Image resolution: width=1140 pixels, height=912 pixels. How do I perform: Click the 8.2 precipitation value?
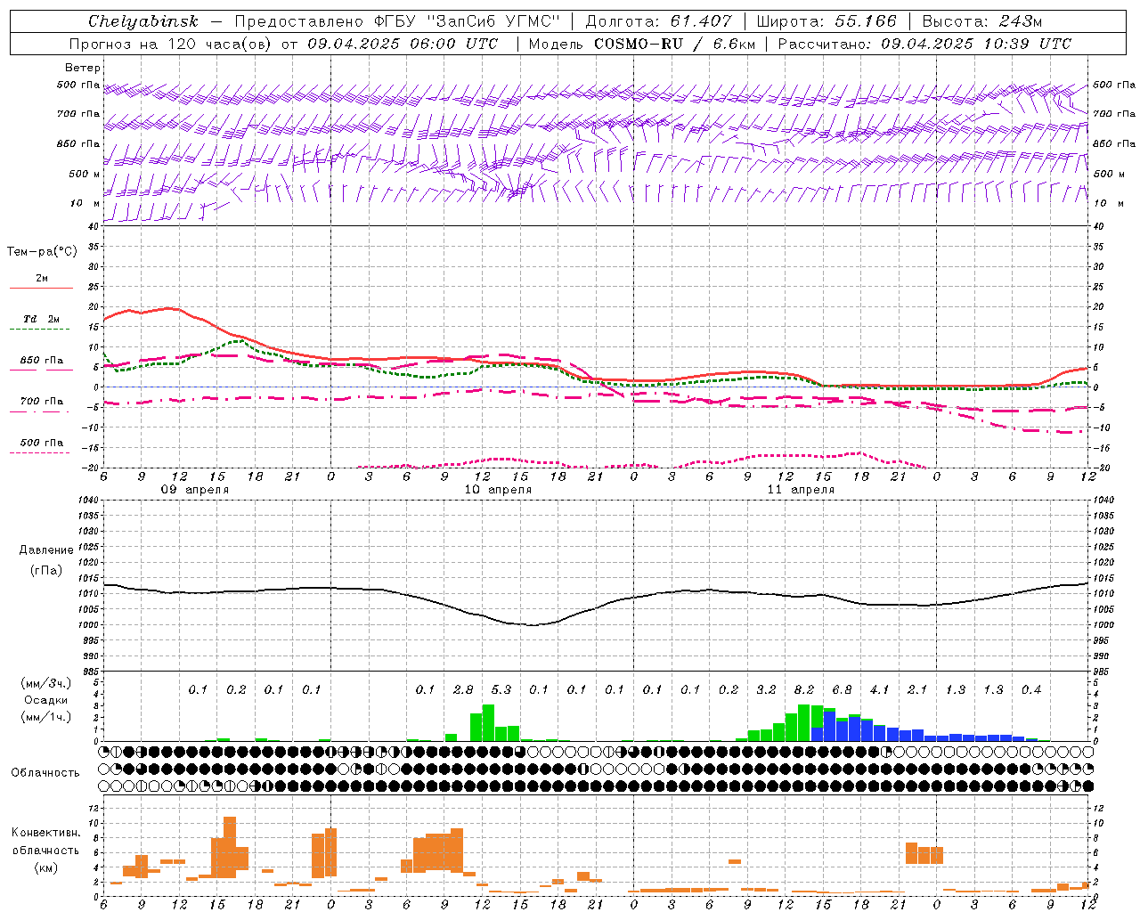pos(804,689)
